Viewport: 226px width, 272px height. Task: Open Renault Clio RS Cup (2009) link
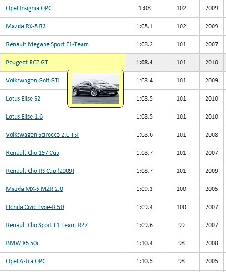coord(40,171)
